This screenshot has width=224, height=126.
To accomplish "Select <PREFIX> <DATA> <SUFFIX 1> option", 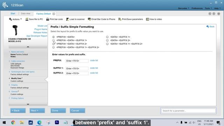I will [x=54, y=40].
